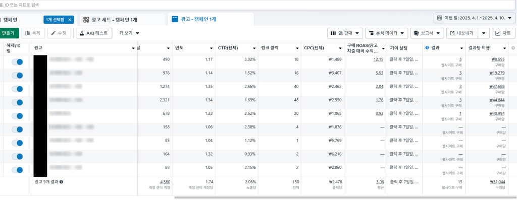
Task: Click the 차트 chart icon button
Action: tap(503, 33)
